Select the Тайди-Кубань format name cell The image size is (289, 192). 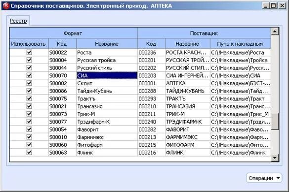107,91
